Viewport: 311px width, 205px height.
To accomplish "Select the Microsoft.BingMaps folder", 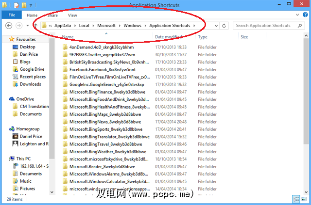I will click(x=105, y=114).
